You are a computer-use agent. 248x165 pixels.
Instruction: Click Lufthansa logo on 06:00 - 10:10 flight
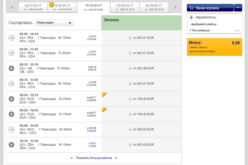12,38
